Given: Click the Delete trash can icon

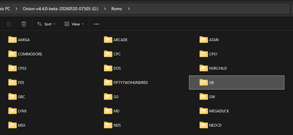Looking at the screenshot, I should click(x=24, y=24).
